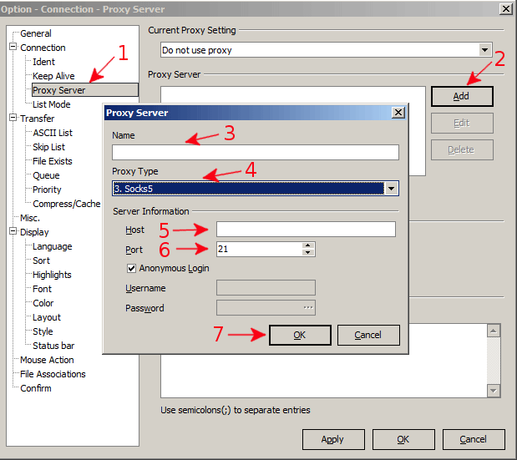Open the Color settings page

pyautogui.click(x=43, y=303)
